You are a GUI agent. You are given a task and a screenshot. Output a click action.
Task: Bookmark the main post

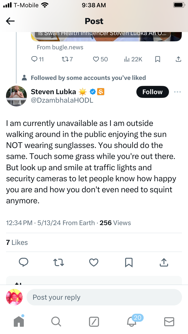tap(129, 262)
